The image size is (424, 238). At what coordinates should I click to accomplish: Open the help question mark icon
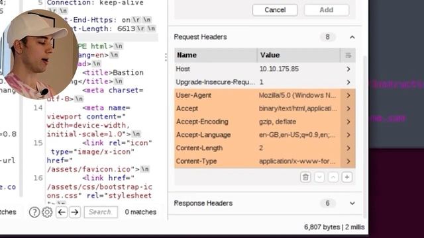click(x=34, y=212)
